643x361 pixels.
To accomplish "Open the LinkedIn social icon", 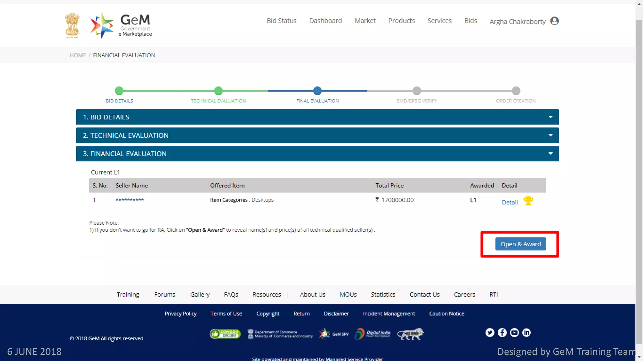I will (x=527, y=332).
